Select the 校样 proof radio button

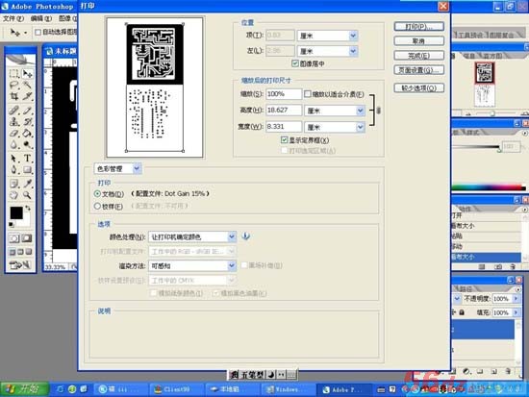[x=97, y=206]
